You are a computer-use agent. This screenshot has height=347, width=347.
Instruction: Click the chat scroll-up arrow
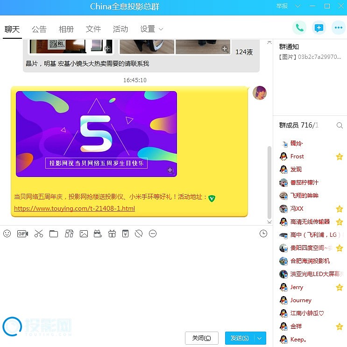(x=269, y=42)
